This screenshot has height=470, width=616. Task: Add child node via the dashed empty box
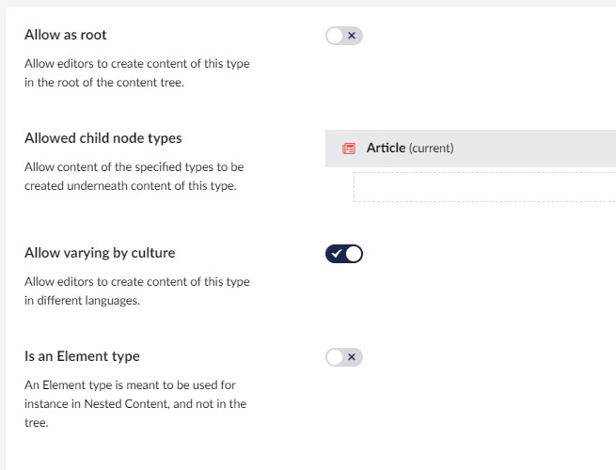[484, 187]
